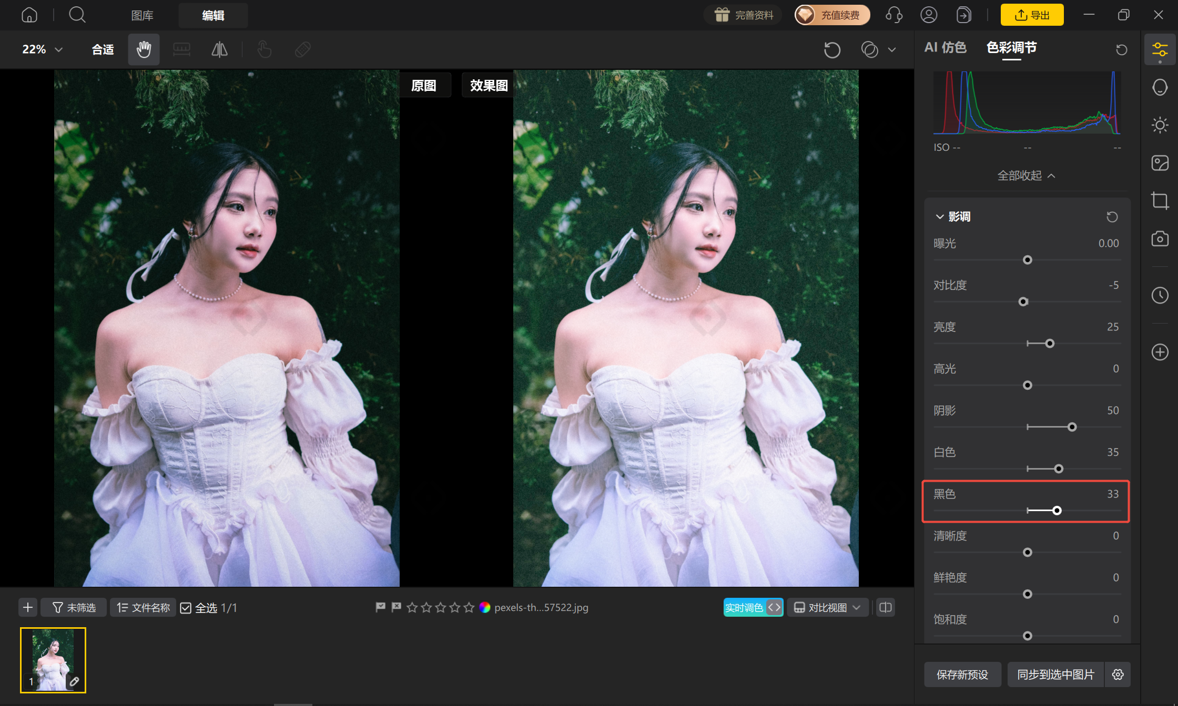Expand the 对比视图 dropdown
Screen dimensions: 1178x706
coord(828,607)
